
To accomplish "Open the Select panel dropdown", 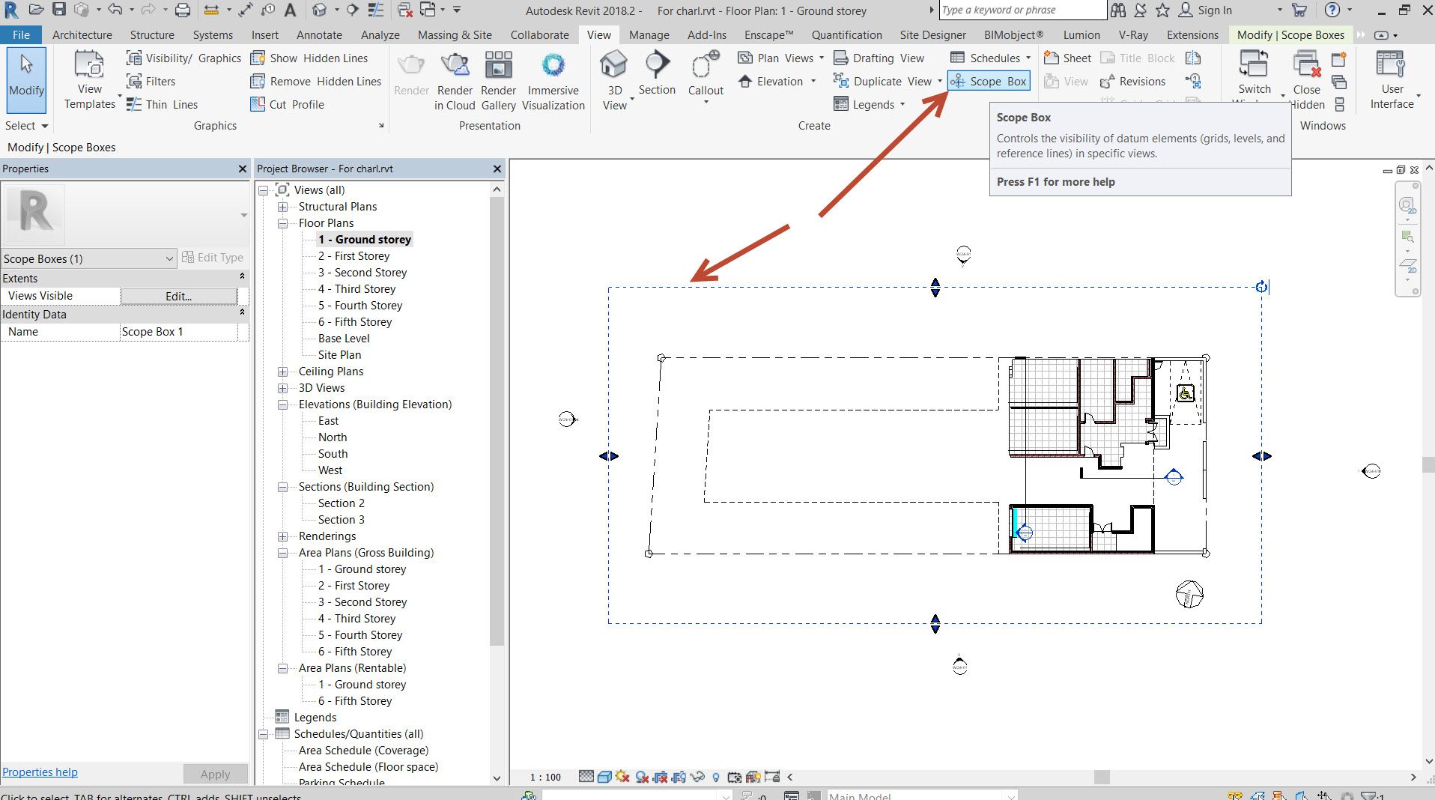I will (27, 126).
